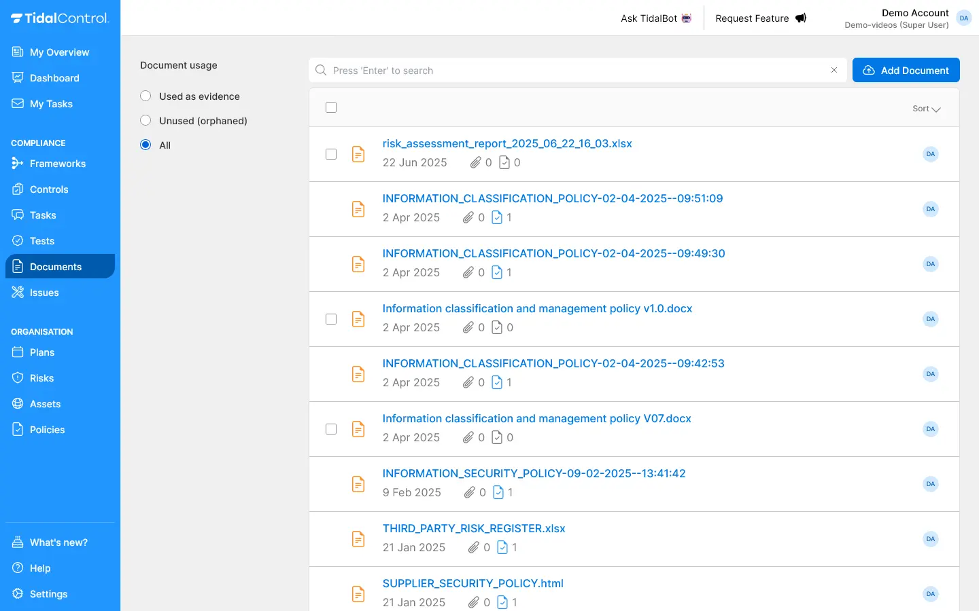
Task: Navigate to the Policies section
Action: 47,430
